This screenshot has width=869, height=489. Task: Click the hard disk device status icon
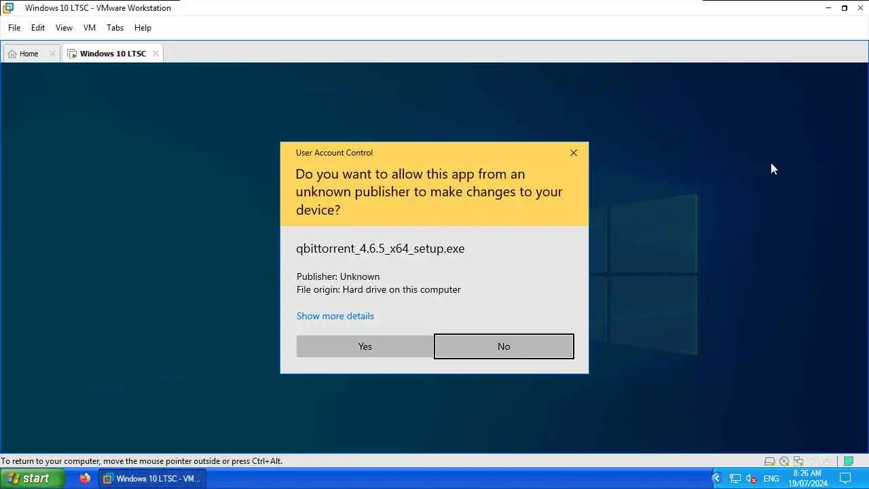click(770, 461)
